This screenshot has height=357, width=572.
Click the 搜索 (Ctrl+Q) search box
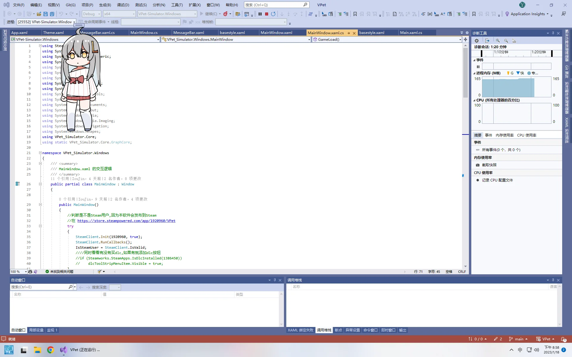pyautogui.click(x=276, y=5)
